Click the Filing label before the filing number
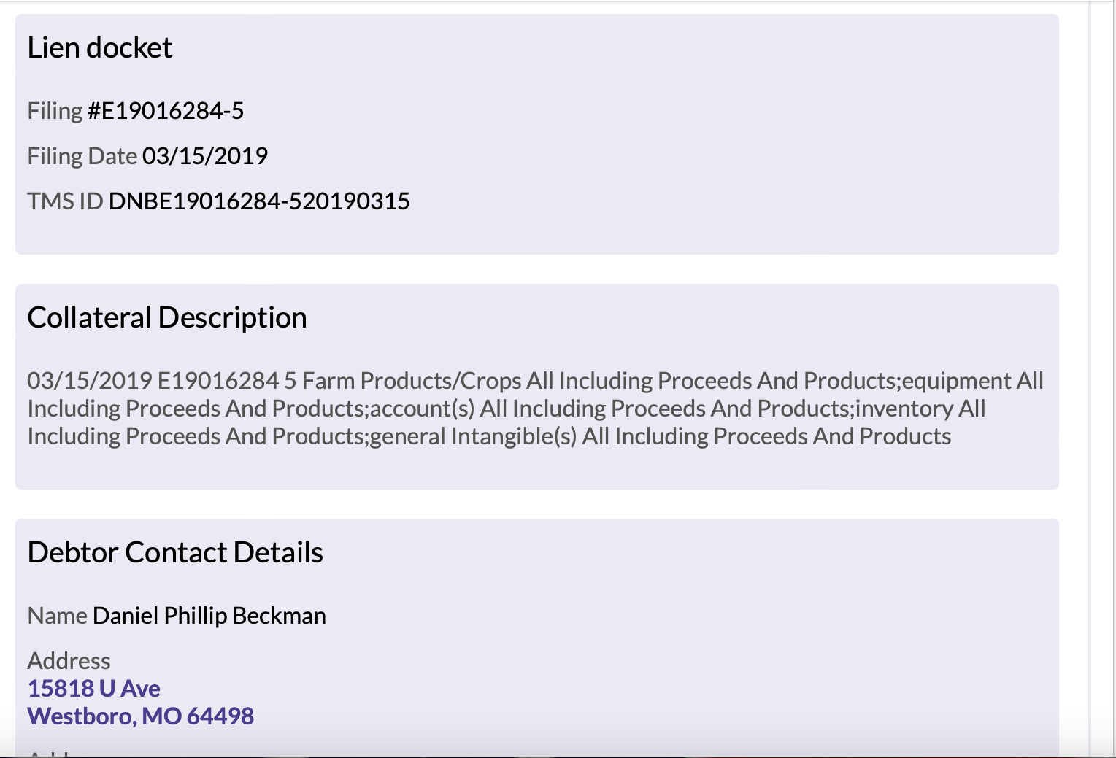 point(55,111)
